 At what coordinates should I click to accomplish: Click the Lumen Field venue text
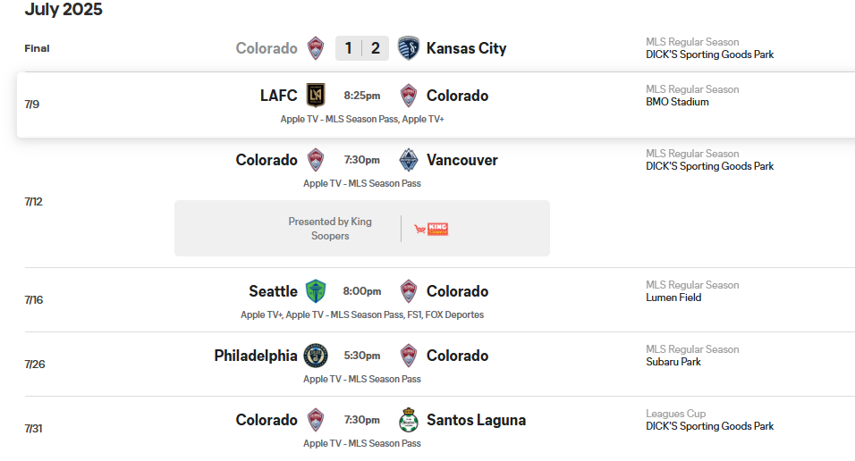tap(673, 298)
